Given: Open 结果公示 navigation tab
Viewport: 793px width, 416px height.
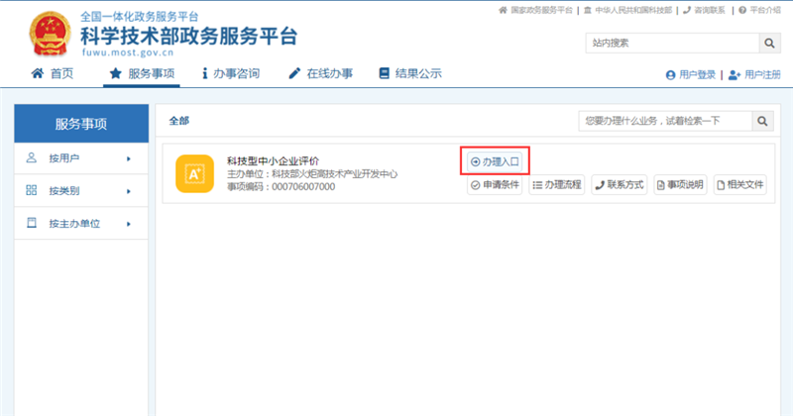Looking at the screenshot, I should click(408, 74).
